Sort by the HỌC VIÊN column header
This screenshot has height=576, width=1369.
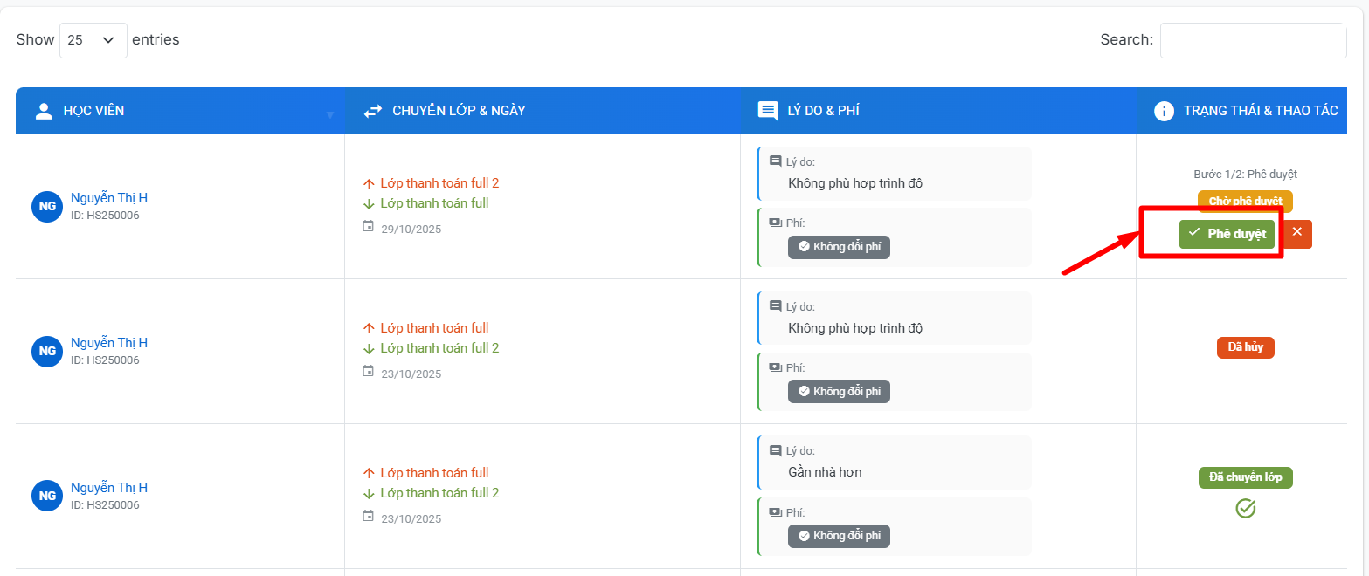coord(93,111)
